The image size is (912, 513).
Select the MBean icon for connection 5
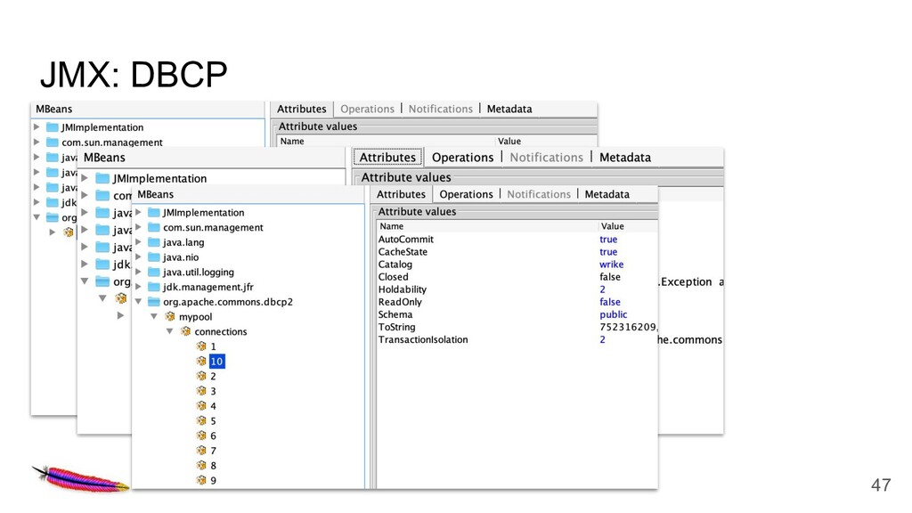coord(201,420)
